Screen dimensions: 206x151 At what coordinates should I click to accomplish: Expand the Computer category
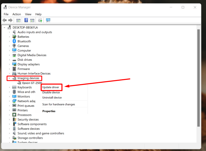pos(9,51)
